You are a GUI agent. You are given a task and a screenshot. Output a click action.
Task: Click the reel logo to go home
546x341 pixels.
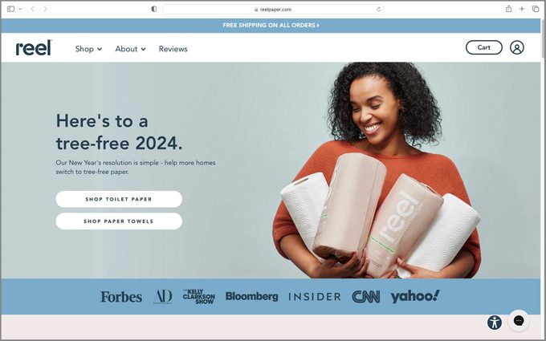pos(34,47)
